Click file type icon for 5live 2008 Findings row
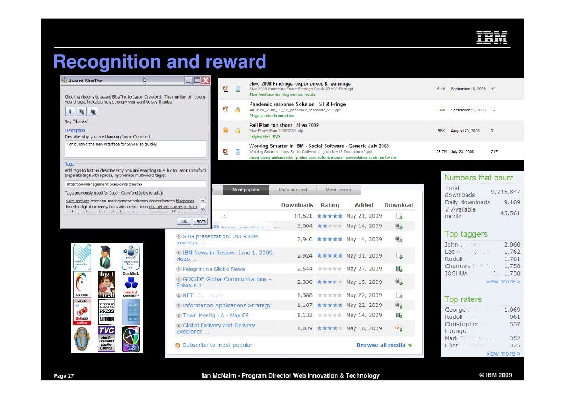The image size is (565, 399). coord(225,89)
